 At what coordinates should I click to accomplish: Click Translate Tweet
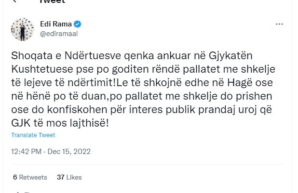click(x=33, y=135)
